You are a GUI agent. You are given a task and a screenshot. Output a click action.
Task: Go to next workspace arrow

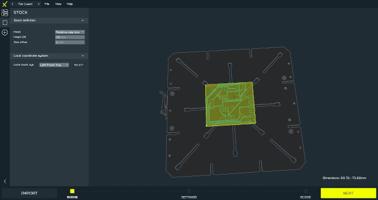[38, 4]
